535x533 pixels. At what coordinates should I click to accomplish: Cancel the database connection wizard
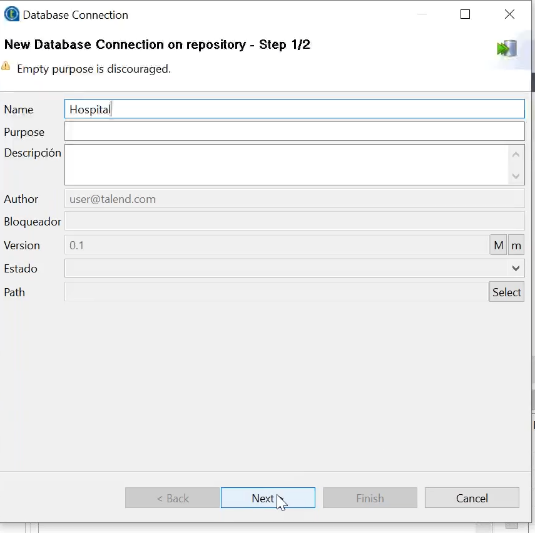(x=472, y=498)
